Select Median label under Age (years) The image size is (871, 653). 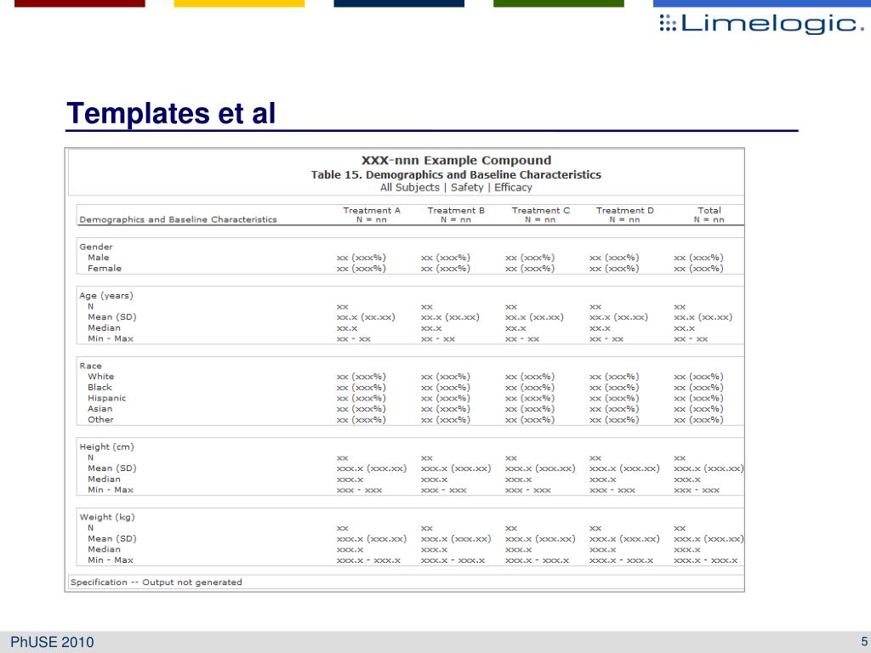(x=104, y=327)
